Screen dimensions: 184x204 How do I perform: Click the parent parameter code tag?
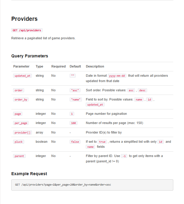(x=19, y=156)
